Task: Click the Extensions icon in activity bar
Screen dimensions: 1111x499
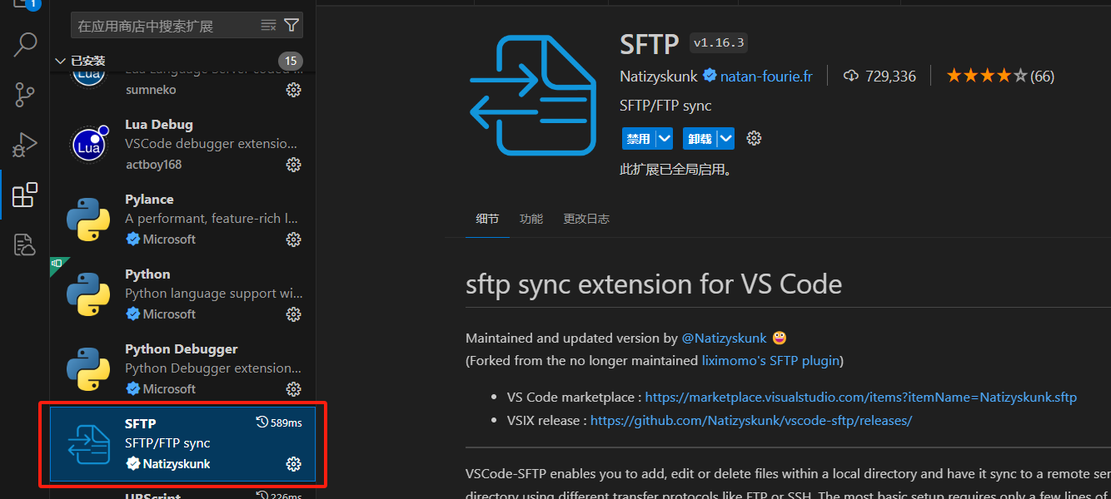Action: [x=25, y=195]
